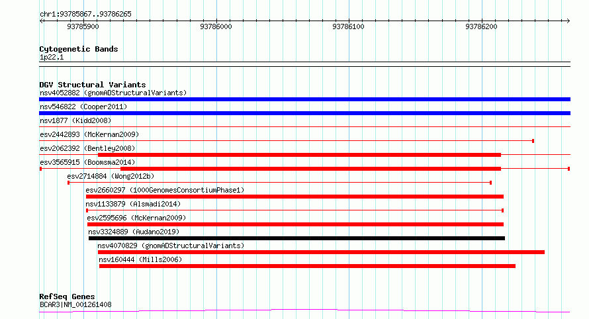
Task: Select the red esv2595696 variant bar
Action: (x=296, y=224)
